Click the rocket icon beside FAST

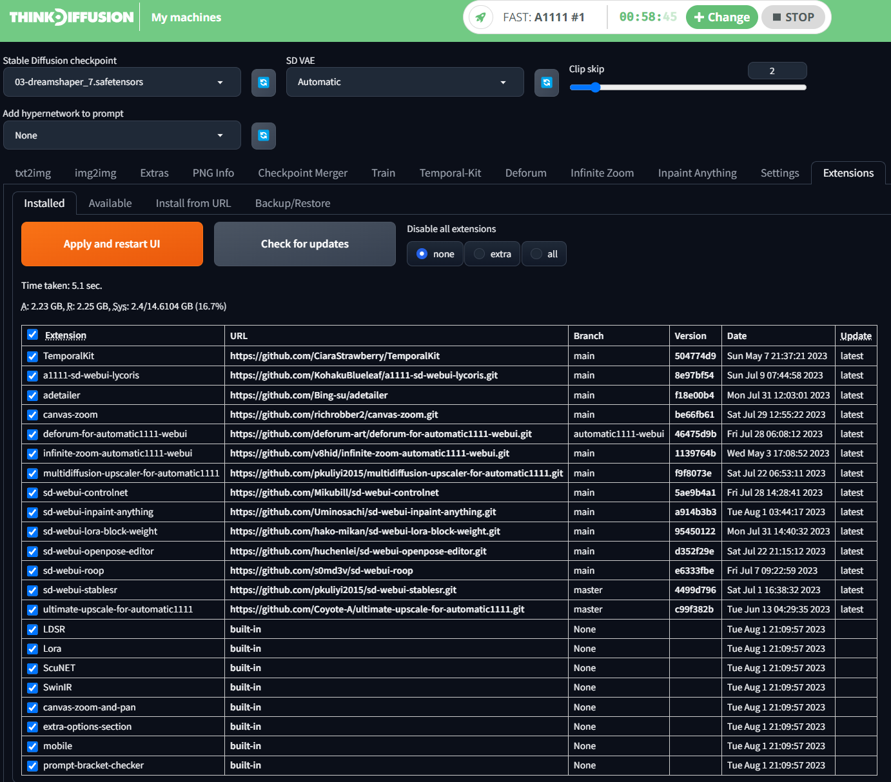(x=481, y=17)
